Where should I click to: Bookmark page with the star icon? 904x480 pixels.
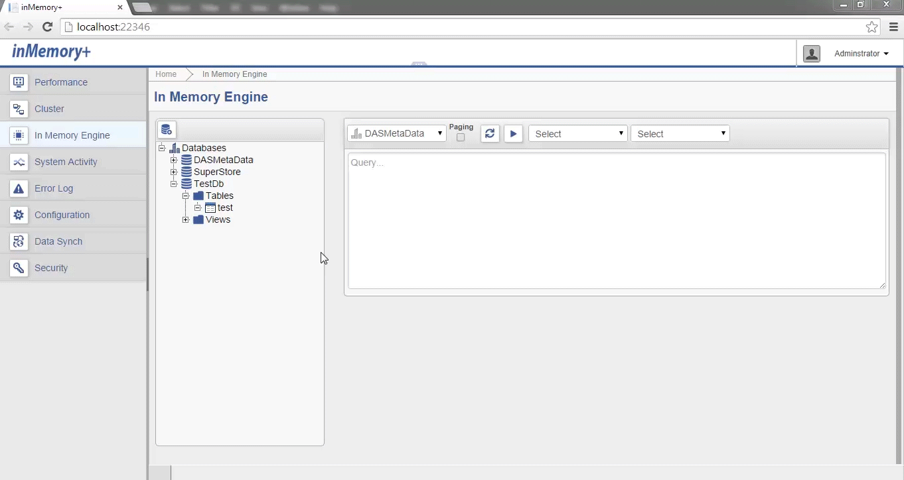point(872,27)
